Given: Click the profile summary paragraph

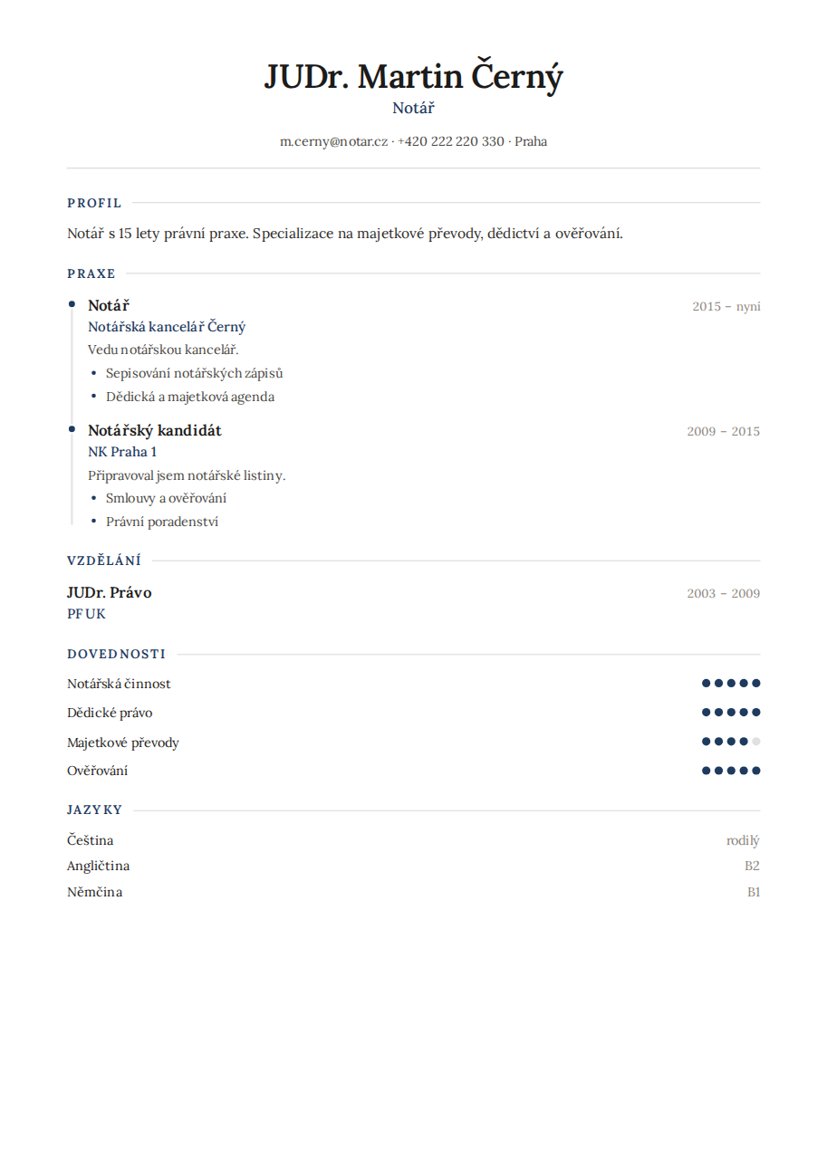Looking at the screenshot, I should 345,234.
